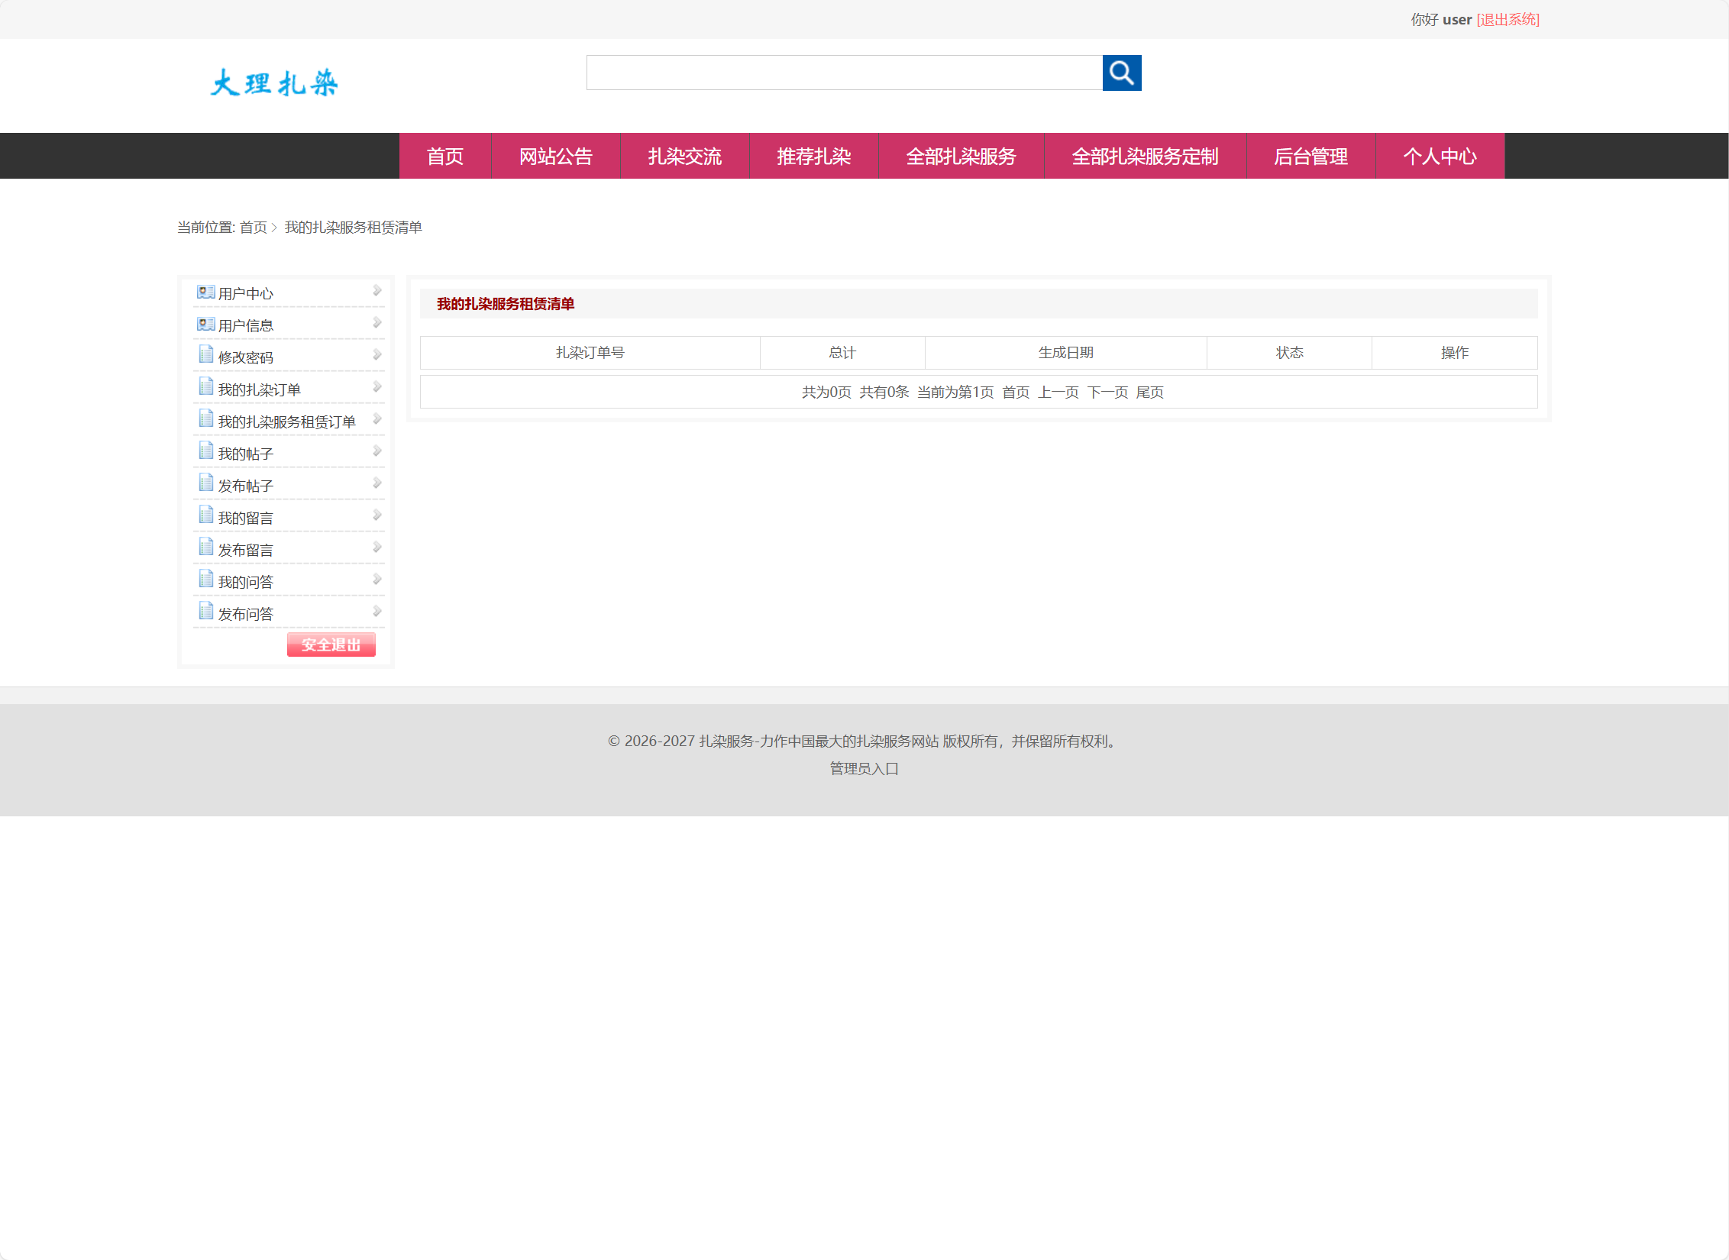Open 个人中心 from the navigation bar
The height and width of the screenshot is (1260, 1729).
(x=1439, y=157)
